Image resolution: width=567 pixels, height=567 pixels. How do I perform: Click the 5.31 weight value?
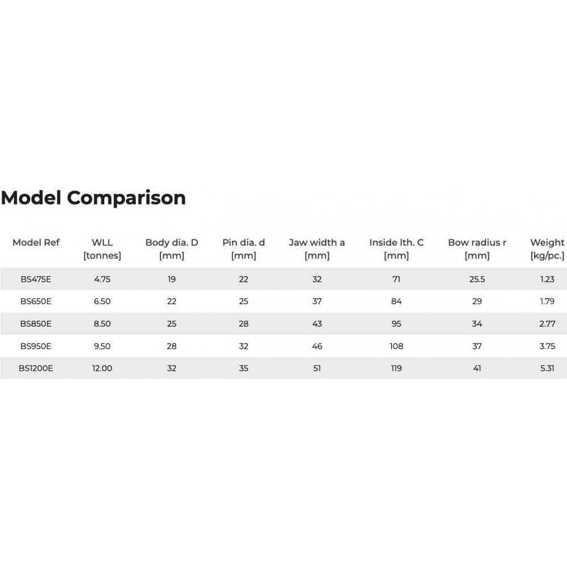(547, 368)
